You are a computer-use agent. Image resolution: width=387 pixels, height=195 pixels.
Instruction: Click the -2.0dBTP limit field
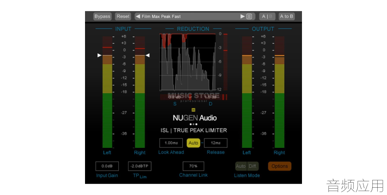(x=140, y=166)
